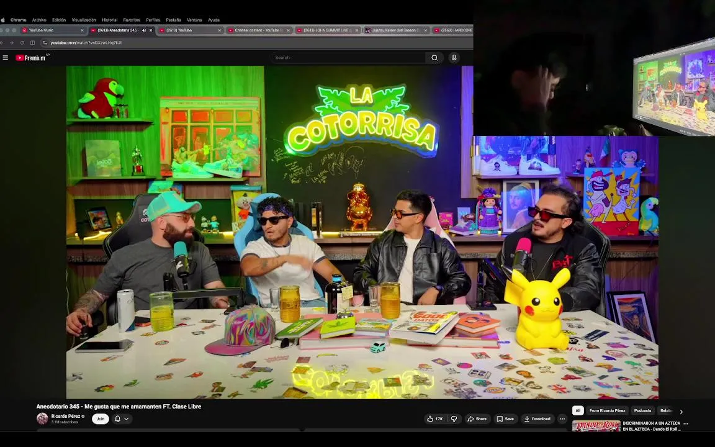This screenshot has width=715, height=447.
Task: Open DISCRIMINARON A UN AZTECA video title
Action: [652, 426]
